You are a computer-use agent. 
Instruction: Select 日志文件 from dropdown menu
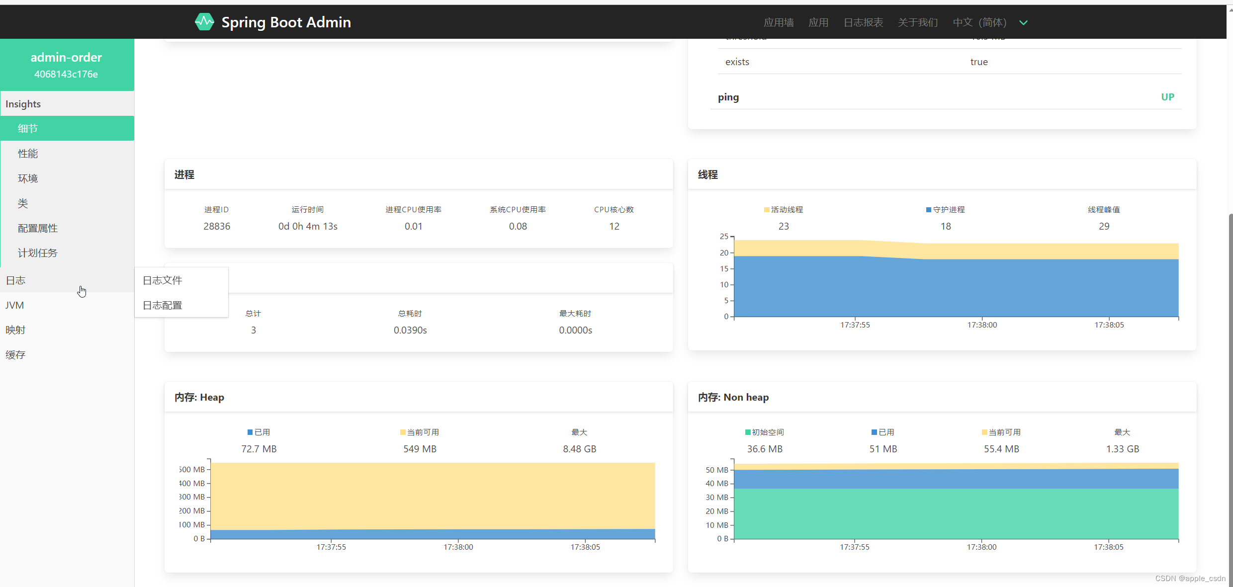point(163,280)
